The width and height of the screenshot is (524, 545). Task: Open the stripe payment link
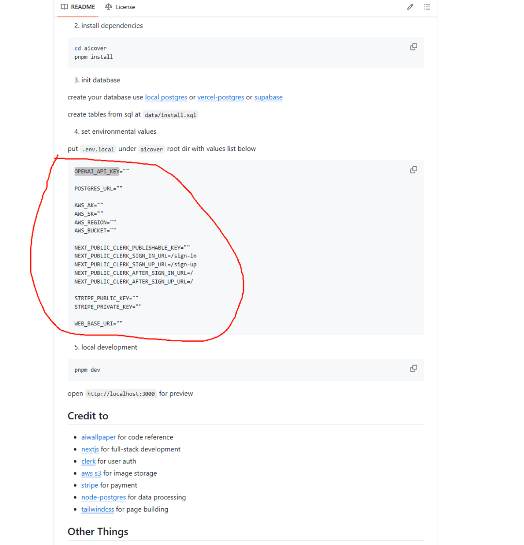tap(90, 485)
